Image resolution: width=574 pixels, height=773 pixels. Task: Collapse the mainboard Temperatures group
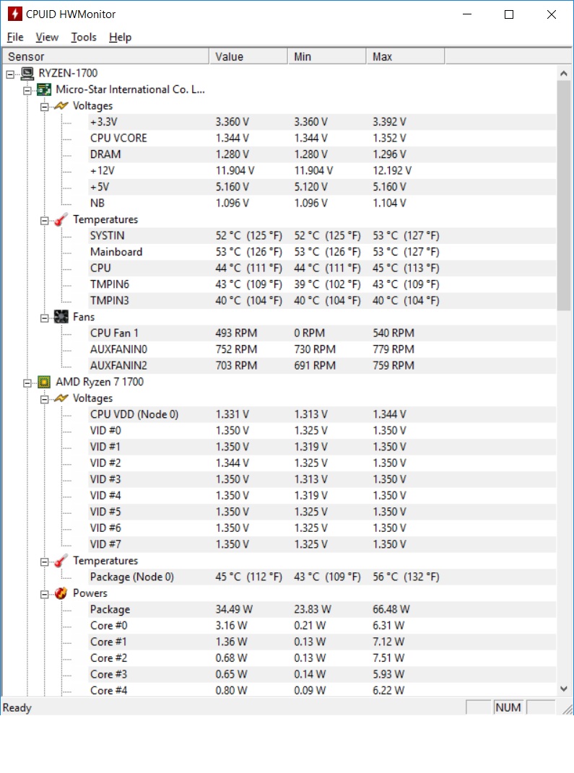pos(44,221)
